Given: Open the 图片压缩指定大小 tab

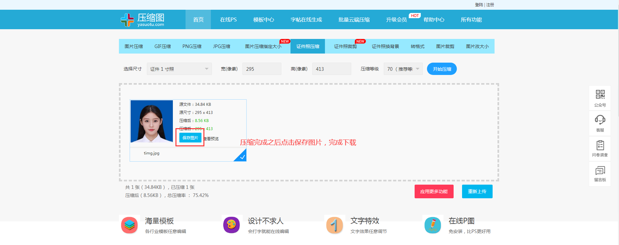Looking at the screenshot, I should (263, 46).
